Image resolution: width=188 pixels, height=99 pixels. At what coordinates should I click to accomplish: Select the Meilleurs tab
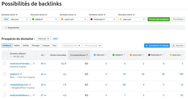pyautogui.click(x=7, y=46)
